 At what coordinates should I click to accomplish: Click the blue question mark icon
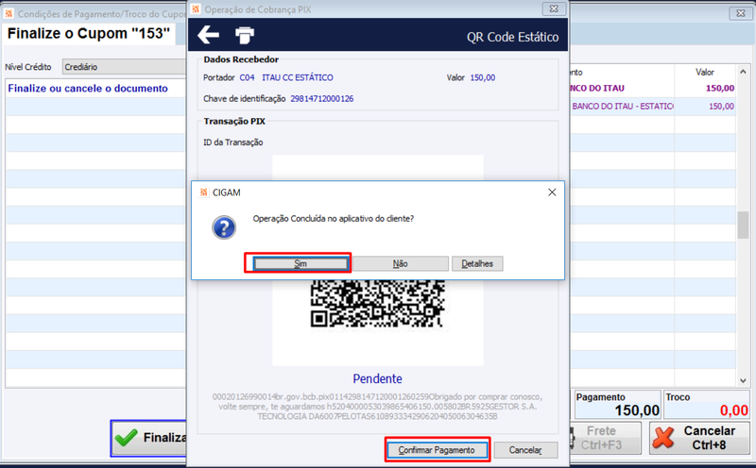[224, 227]
